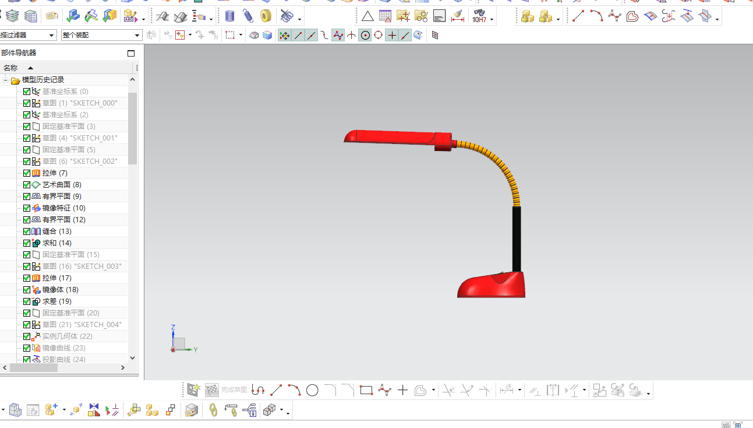Click the mirror assembly icon in bottom toolbar
Image resolution: width=753 pixels, height=428 pixels.
[94, 410]
